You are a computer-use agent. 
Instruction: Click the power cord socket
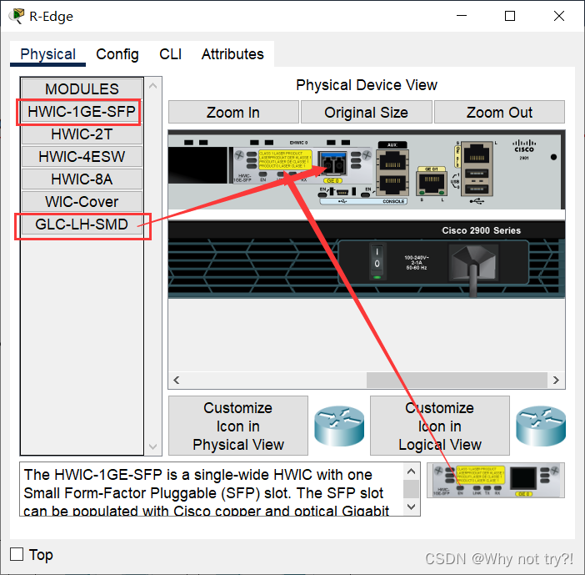473,262
